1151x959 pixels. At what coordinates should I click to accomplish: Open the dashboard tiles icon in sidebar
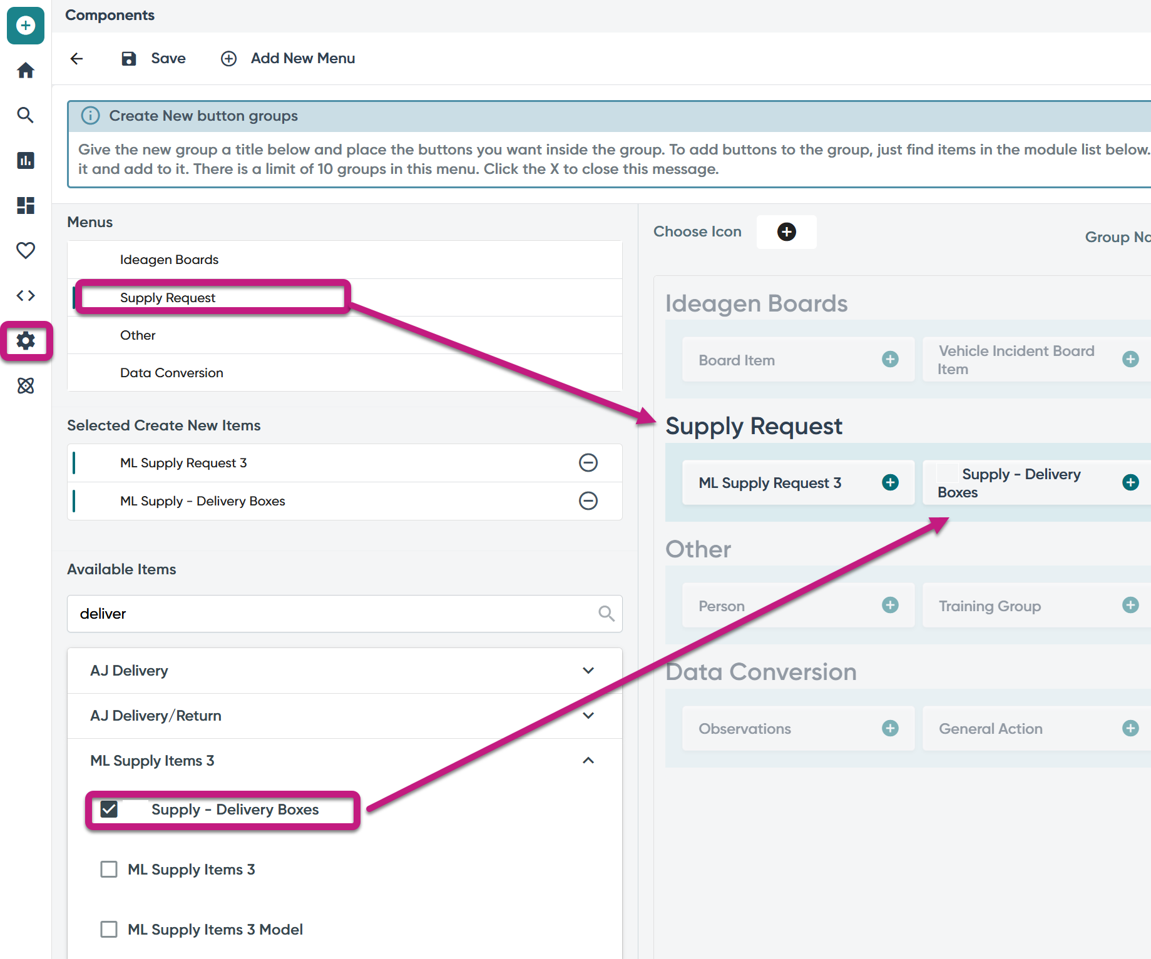coord(26,205)
